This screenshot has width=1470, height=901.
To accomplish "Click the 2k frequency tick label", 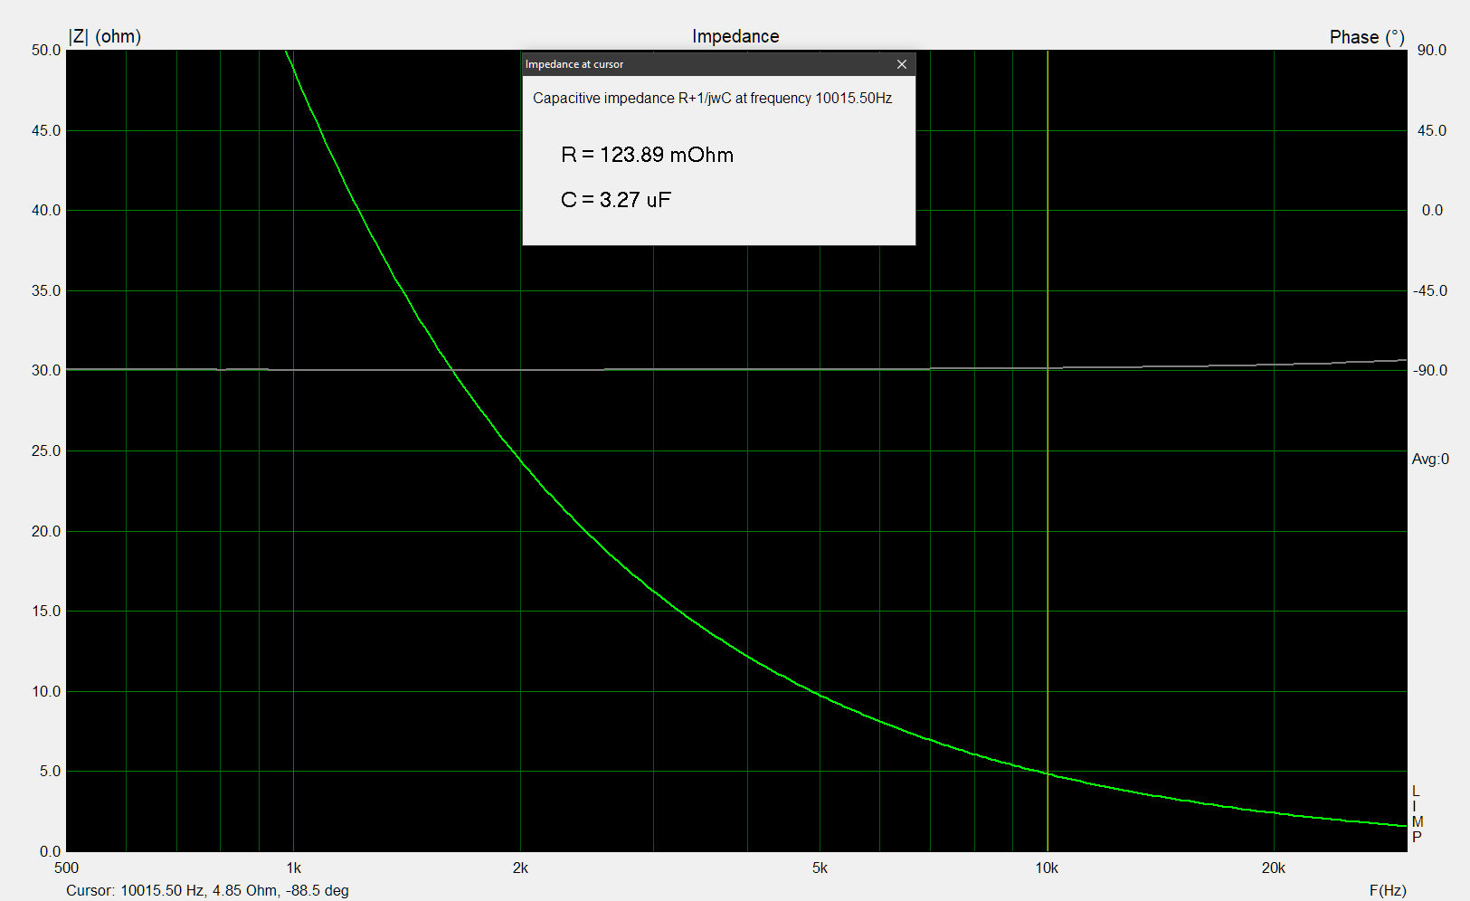I will [520, 868].
